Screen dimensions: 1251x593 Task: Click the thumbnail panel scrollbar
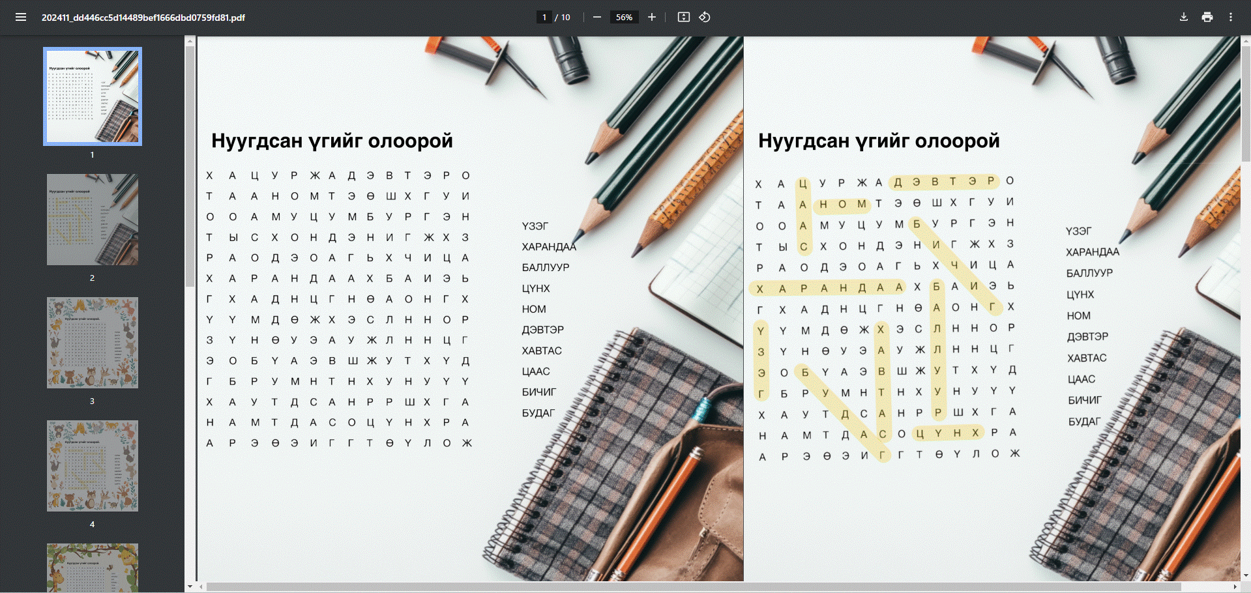click(x=190, y=166)
